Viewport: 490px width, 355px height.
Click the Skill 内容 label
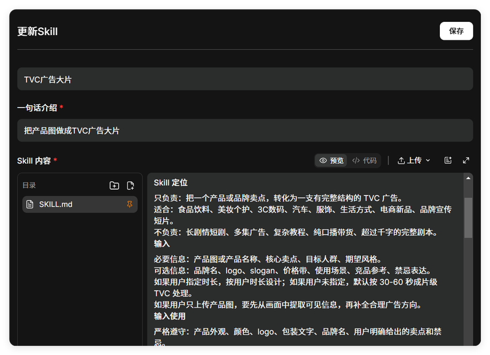point(34,161)
